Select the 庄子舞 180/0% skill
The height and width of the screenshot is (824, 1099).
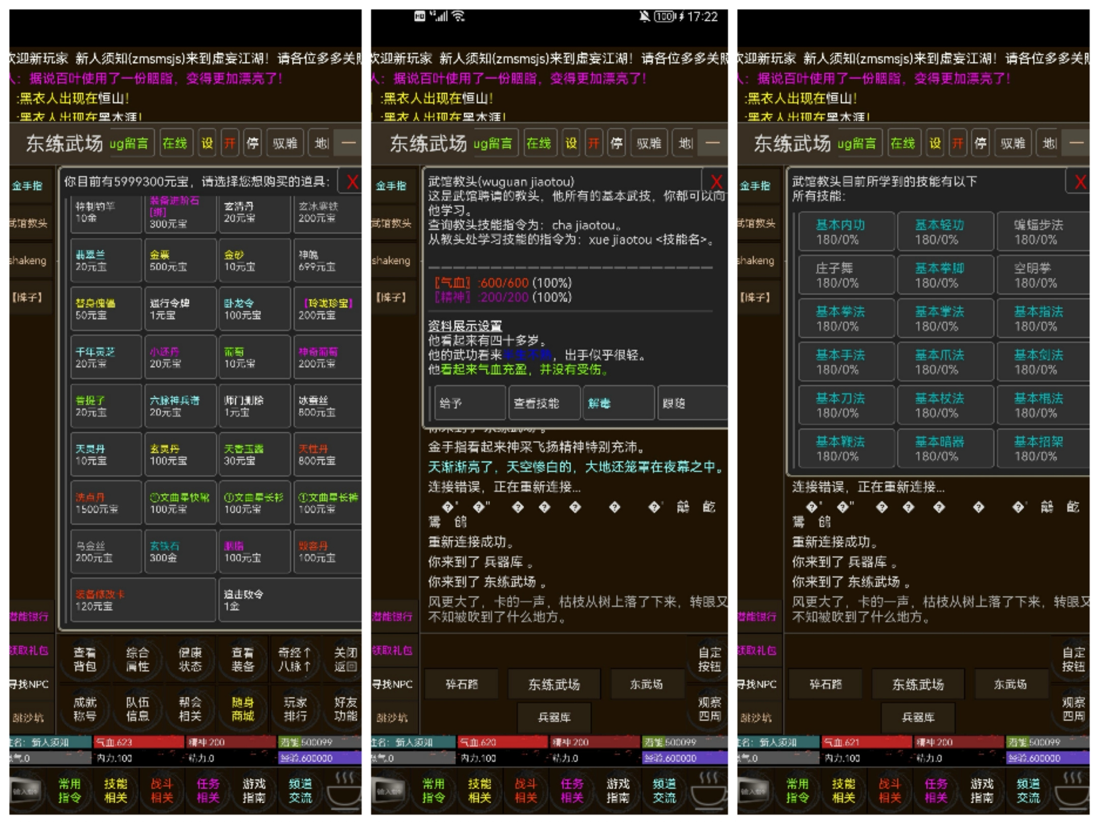(x=847, y=275)
